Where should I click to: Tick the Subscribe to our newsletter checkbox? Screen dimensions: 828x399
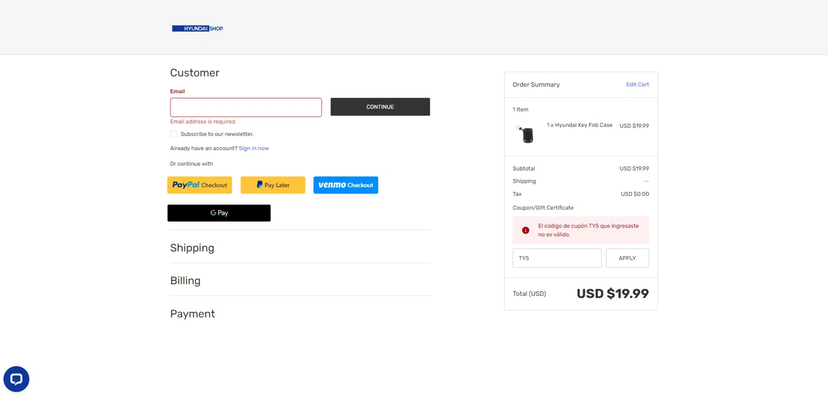(x=174, y=134)
